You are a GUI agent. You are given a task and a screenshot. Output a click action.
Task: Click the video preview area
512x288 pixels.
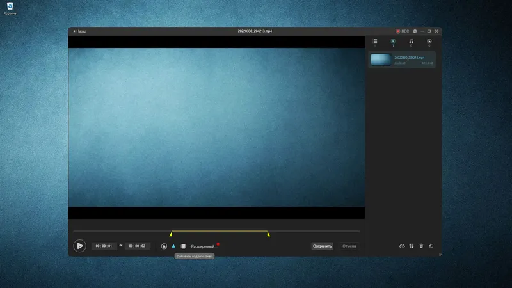coord(216,127)
